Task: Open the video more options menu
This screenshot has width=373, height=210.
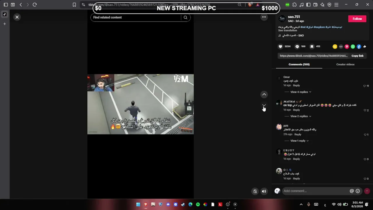Action: click(x=264, y=17)
